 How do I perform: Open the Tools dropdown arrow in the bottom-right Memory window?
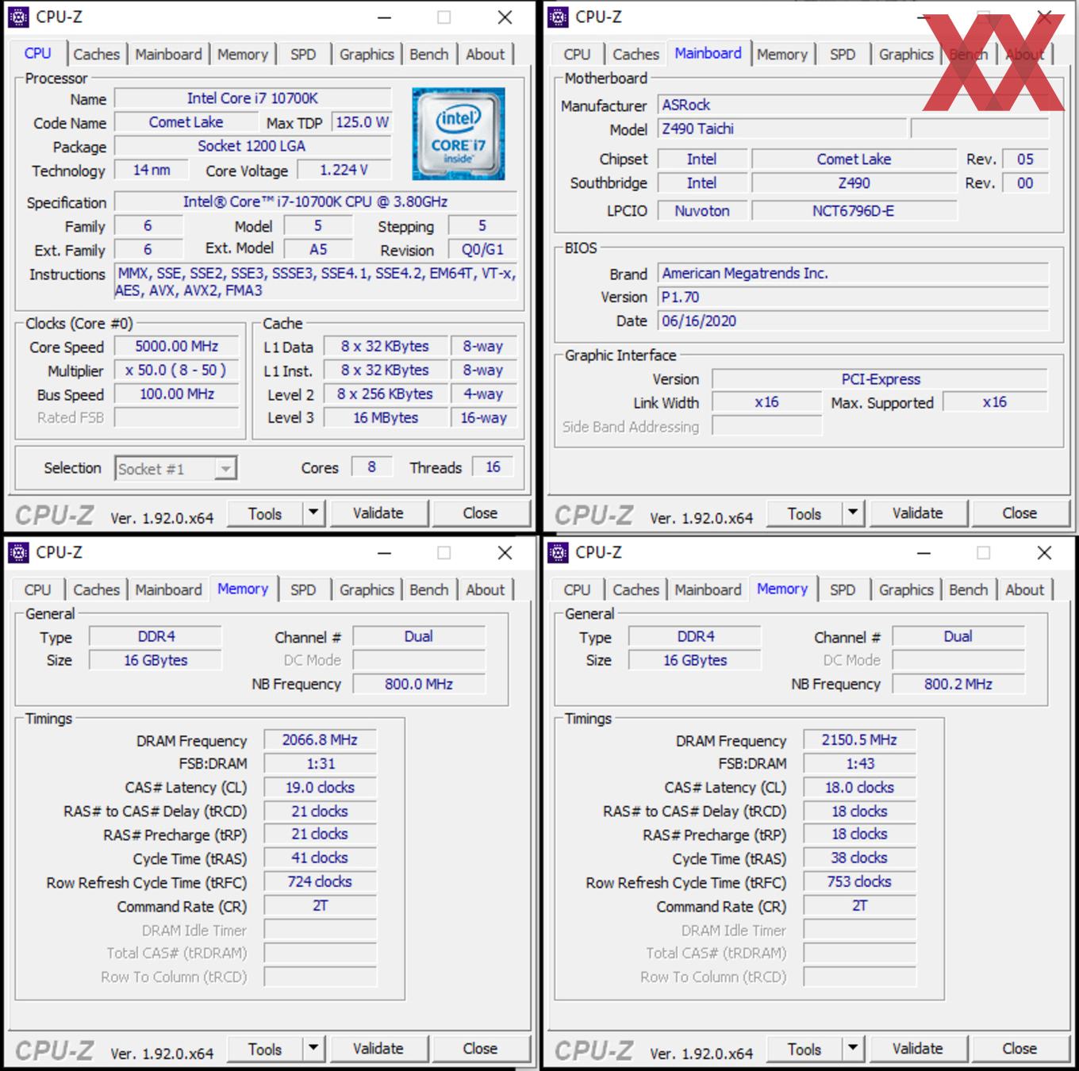coord(853,1049)
